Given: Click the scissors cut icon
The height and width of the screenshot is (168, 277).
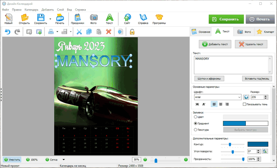Looking at the screenshot, I should 79,32.
